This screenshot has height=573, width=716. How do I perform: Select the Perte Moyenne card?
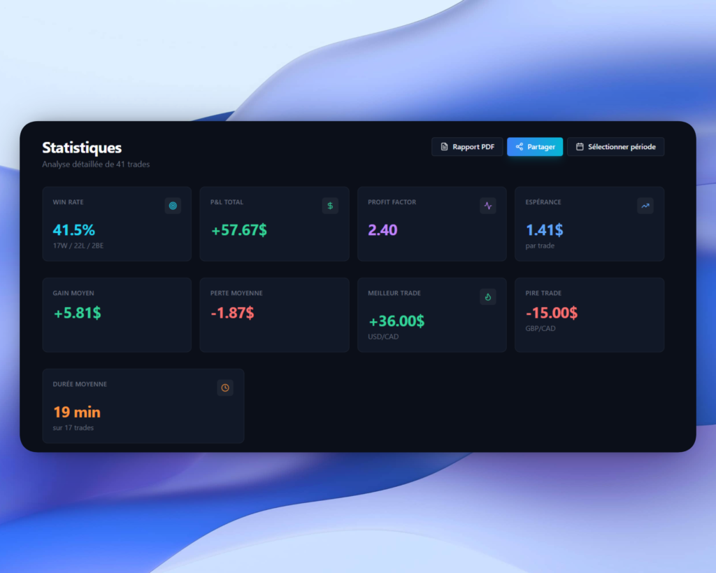[x=274, y=315]
